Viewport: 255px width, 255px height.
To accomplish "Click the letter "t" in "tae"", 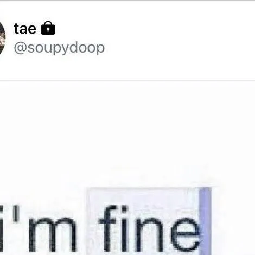I will click(16, 29).
